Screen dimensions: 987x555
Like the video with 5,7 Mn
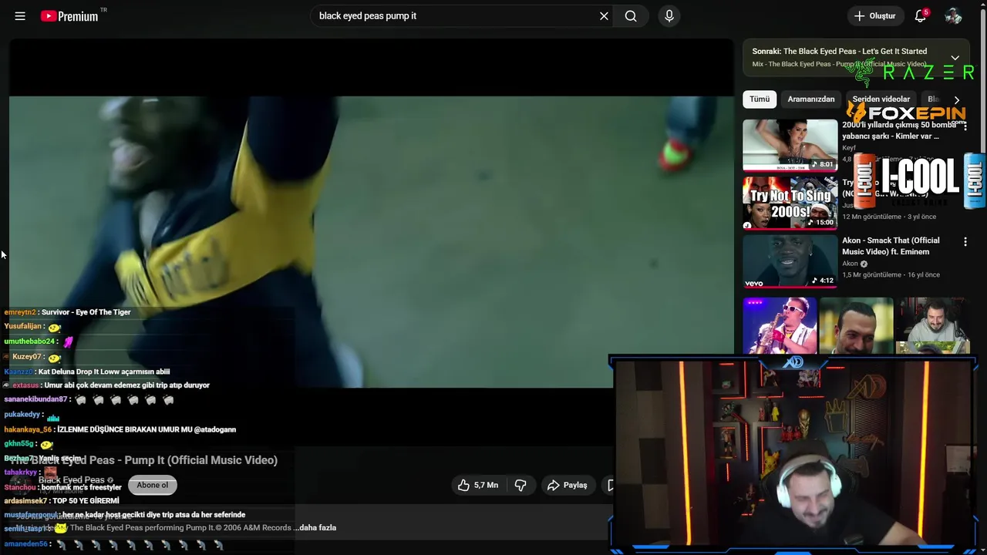coord(478,485)
